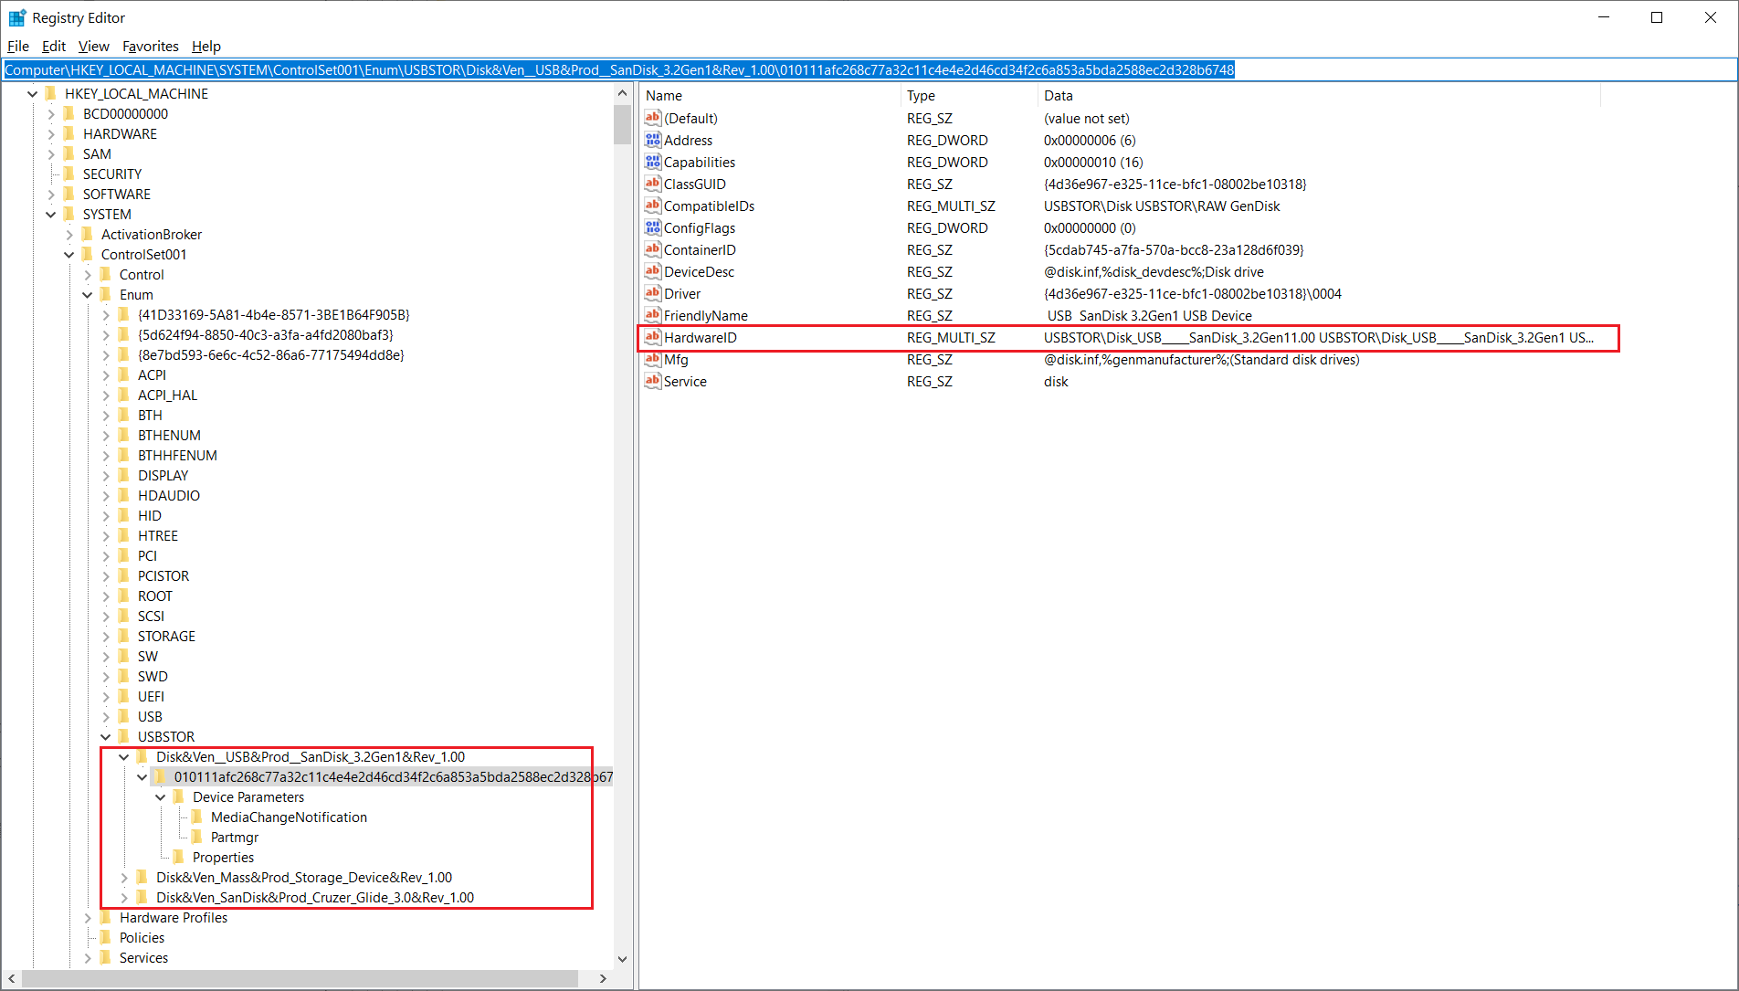This screenshot has width=1739, height=991.
Task: Click the Services key folder icon
Action: click(x=106, y=957)
